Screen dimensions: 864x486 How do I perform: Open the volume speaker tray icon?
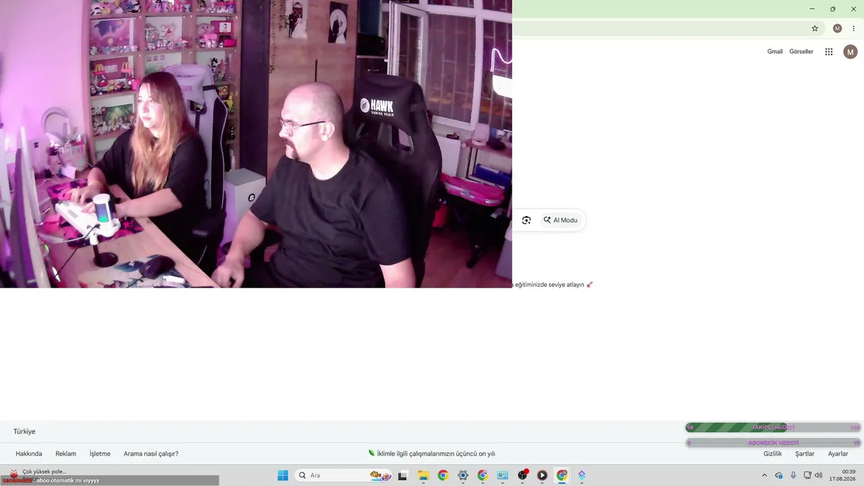(819, 475)
